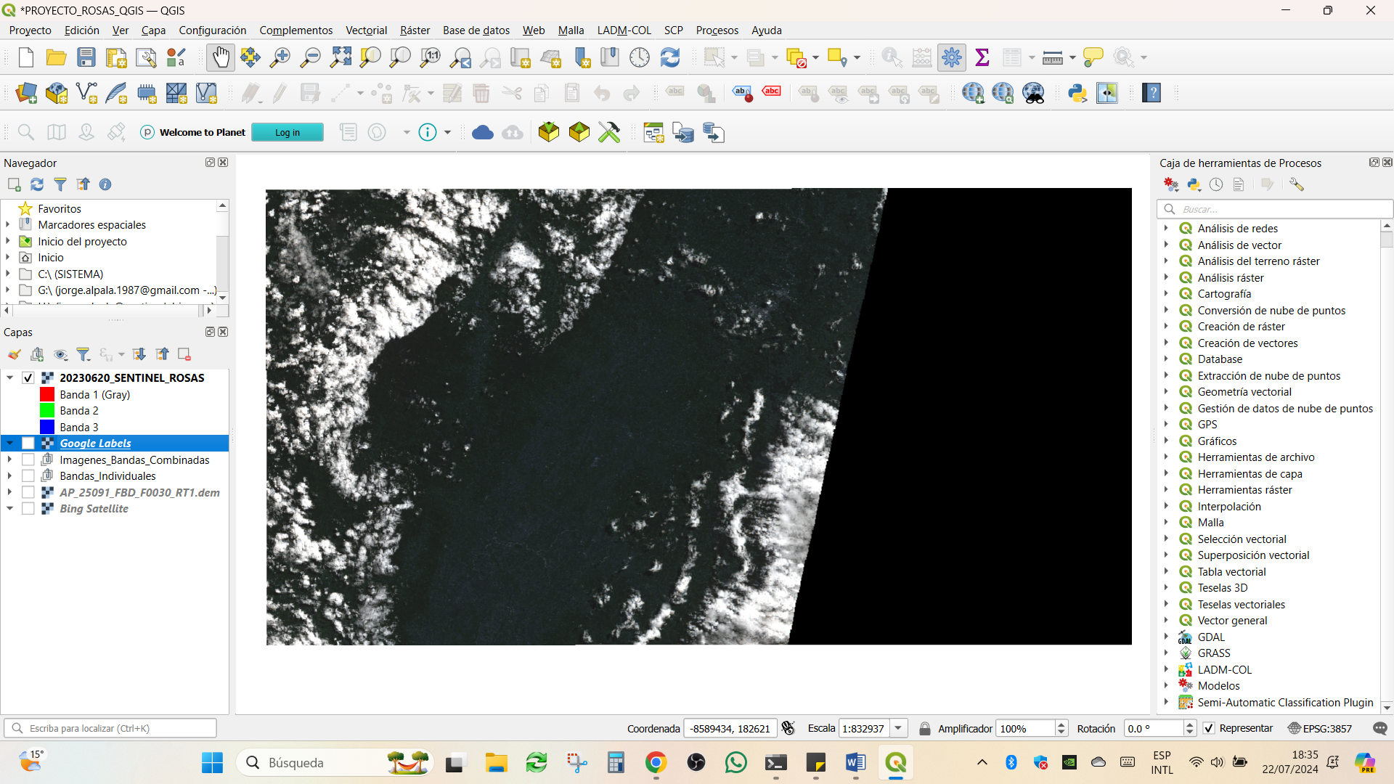Click the red Banda 1 color swatch
Screen dimensions: 1394x784
click(47, 394)
